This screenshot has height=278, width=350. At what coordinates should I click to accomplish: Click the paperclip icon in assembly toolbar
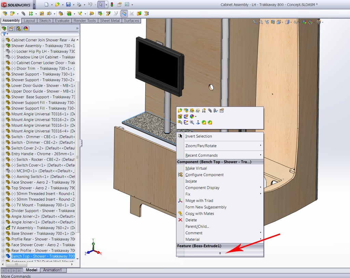23,14
